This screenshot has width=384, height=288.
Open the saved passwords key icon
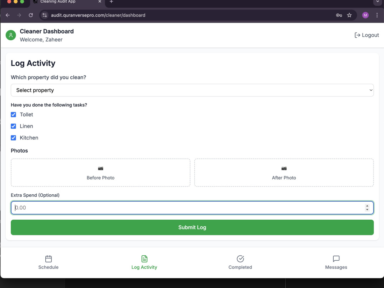coord(339,15)
